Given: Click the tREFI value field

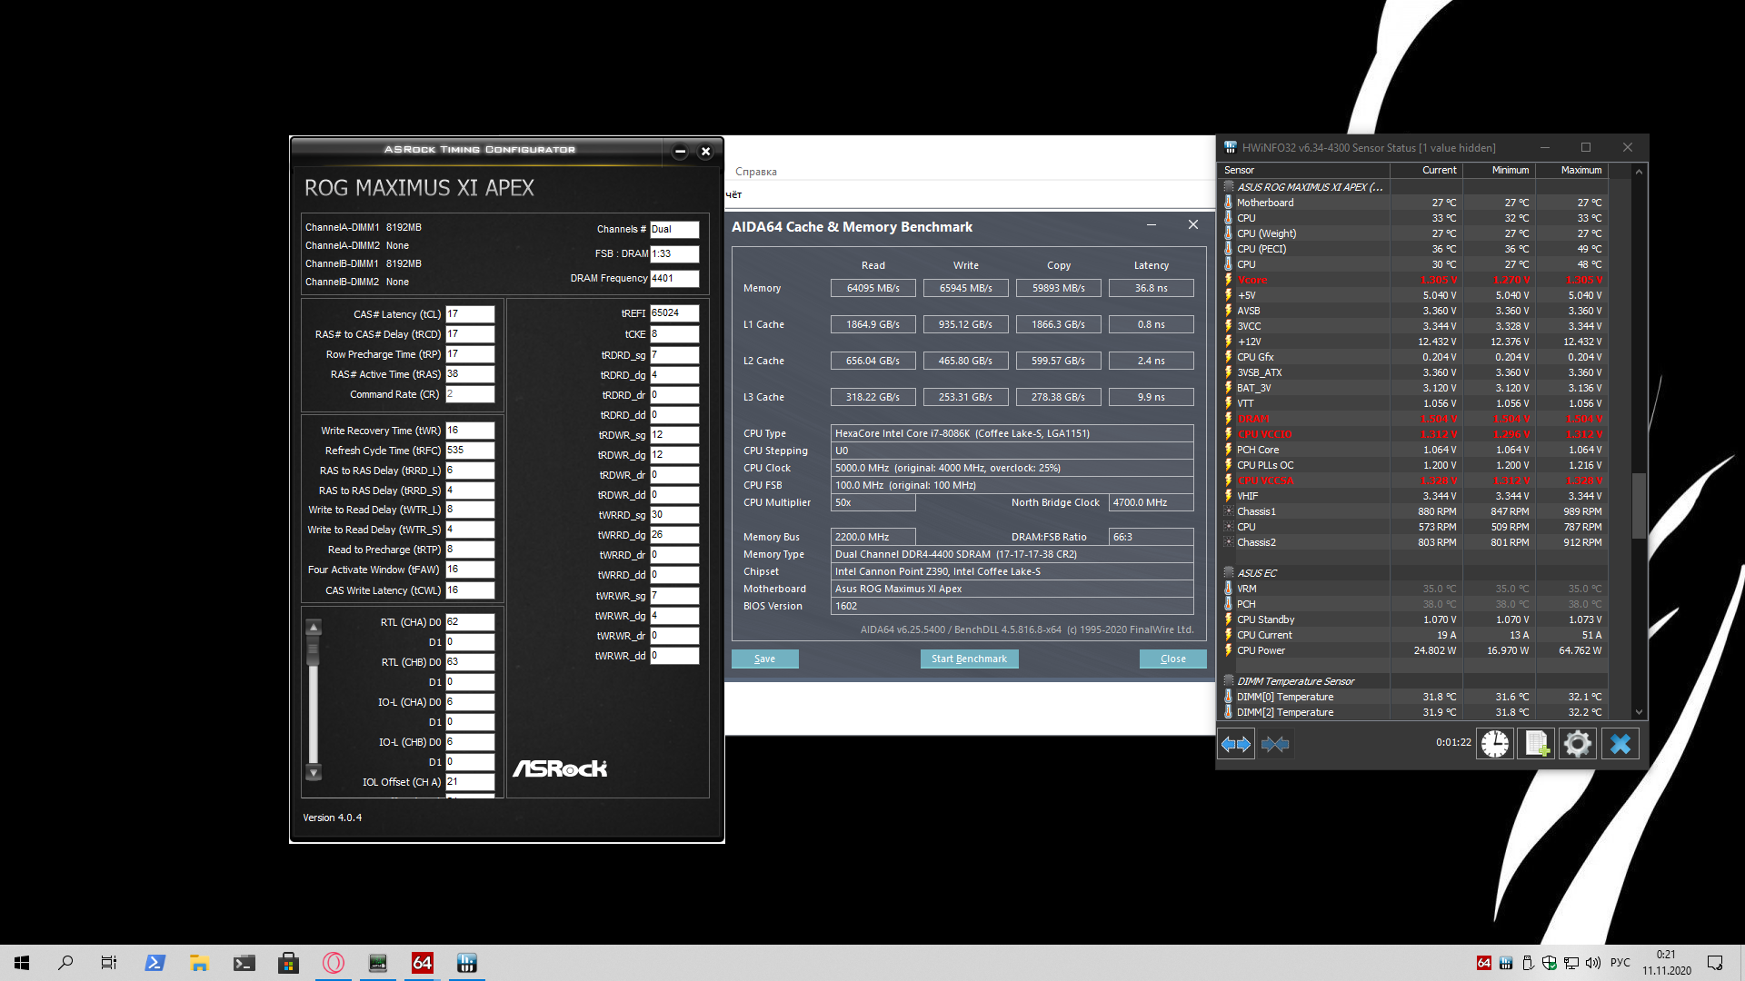Looking at the screenshot, I should pyautogui.click(x=673, y=313).
